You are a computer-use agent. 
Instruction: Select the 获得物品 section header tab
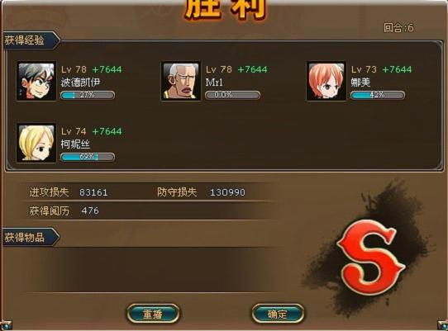(31, 237)
